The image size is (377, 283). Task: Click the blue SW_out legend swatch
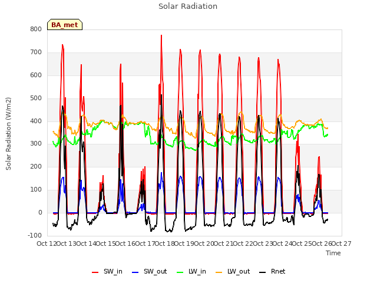point(135,272)
